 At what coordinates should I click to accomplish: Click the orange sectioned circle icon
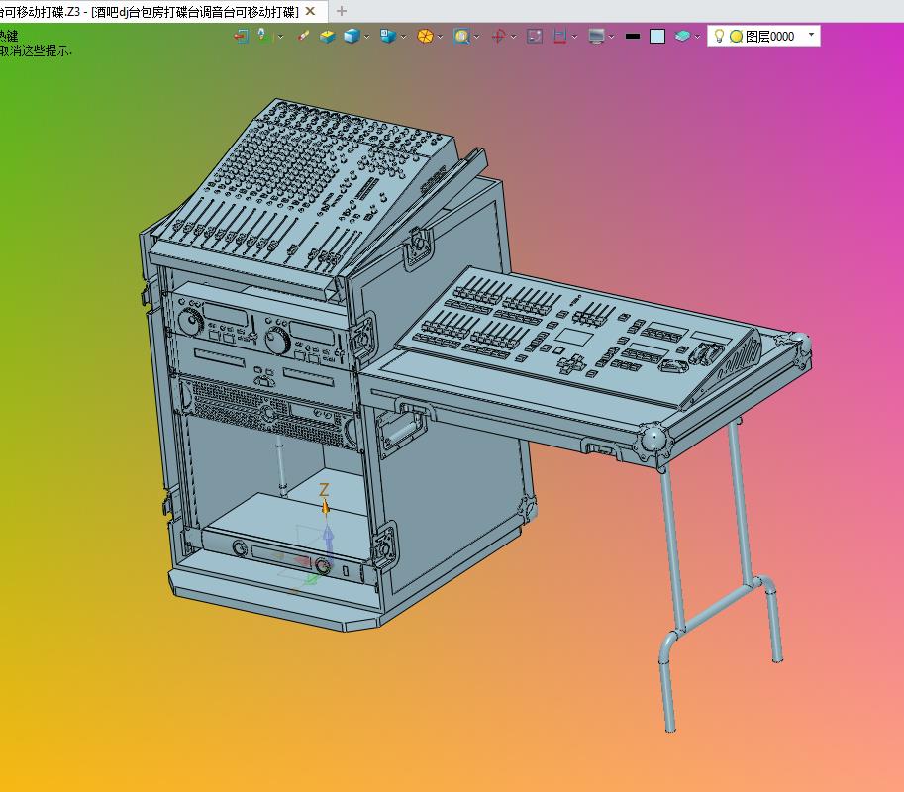point(425,36)
